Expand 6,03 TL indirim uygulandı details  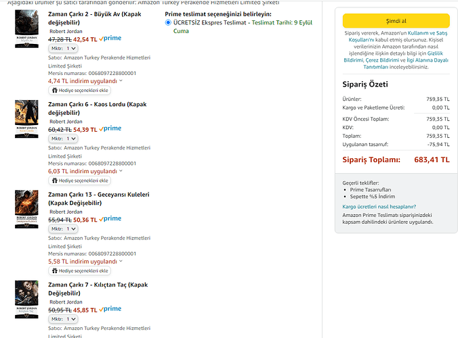[x=85, y=171]
